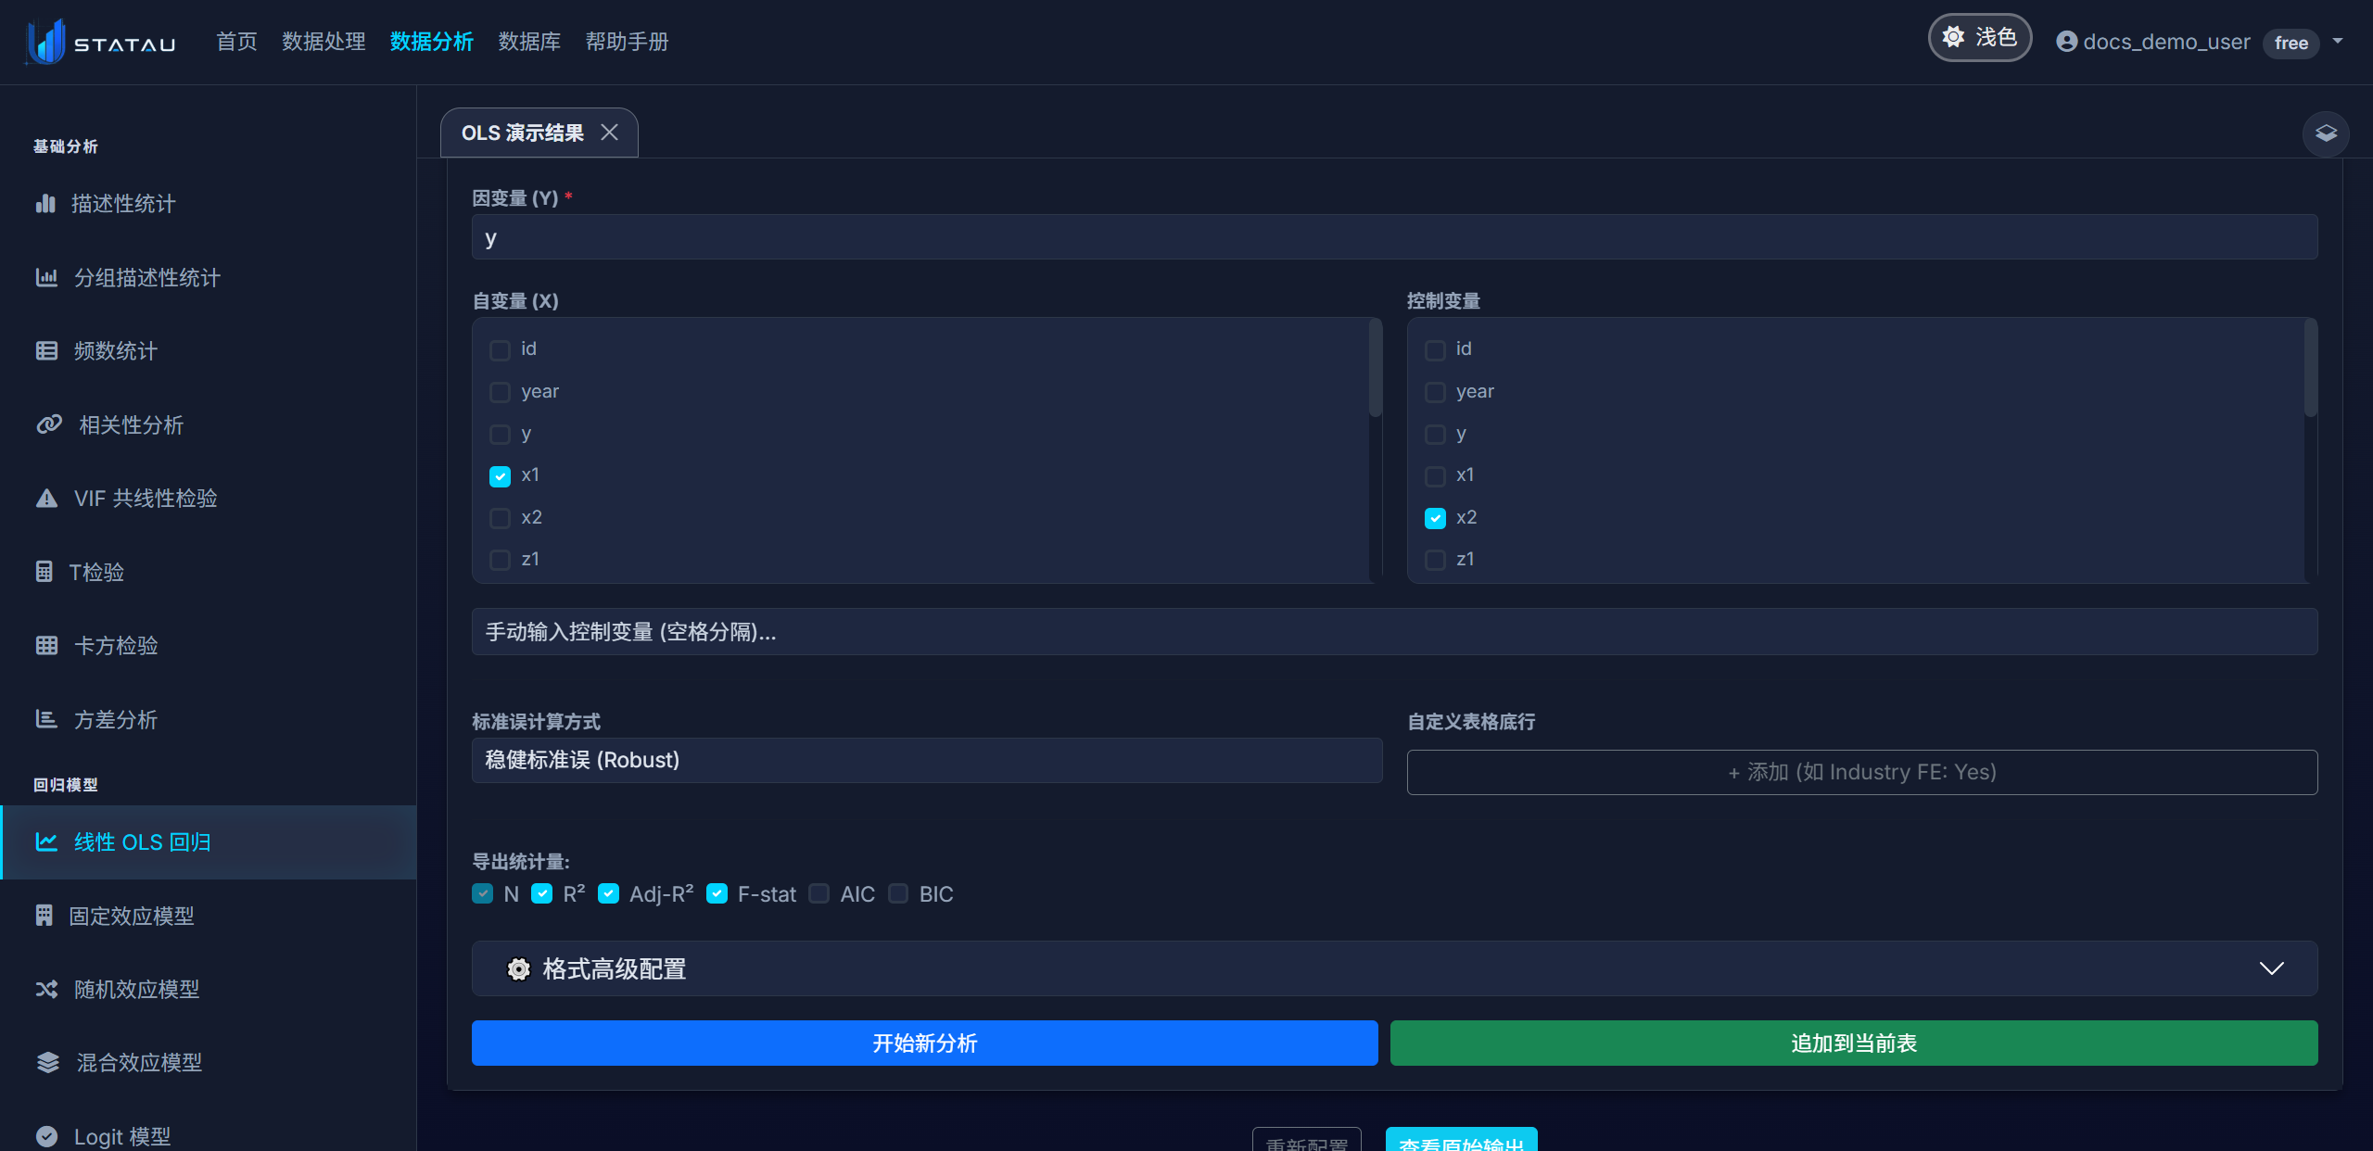Click the T检验 calculator icon
This screenshot has width=2373, height=1151.
click(x=44, y=572)
